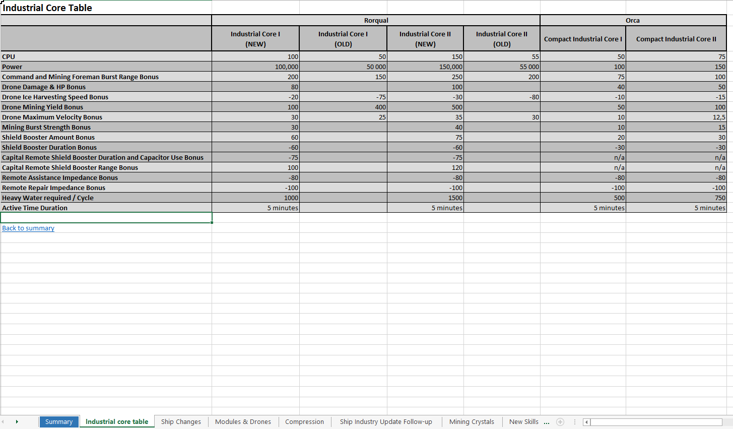The image size is (733, 429).
Task: Select the Active Time Duration label
Action: (106, 208)
